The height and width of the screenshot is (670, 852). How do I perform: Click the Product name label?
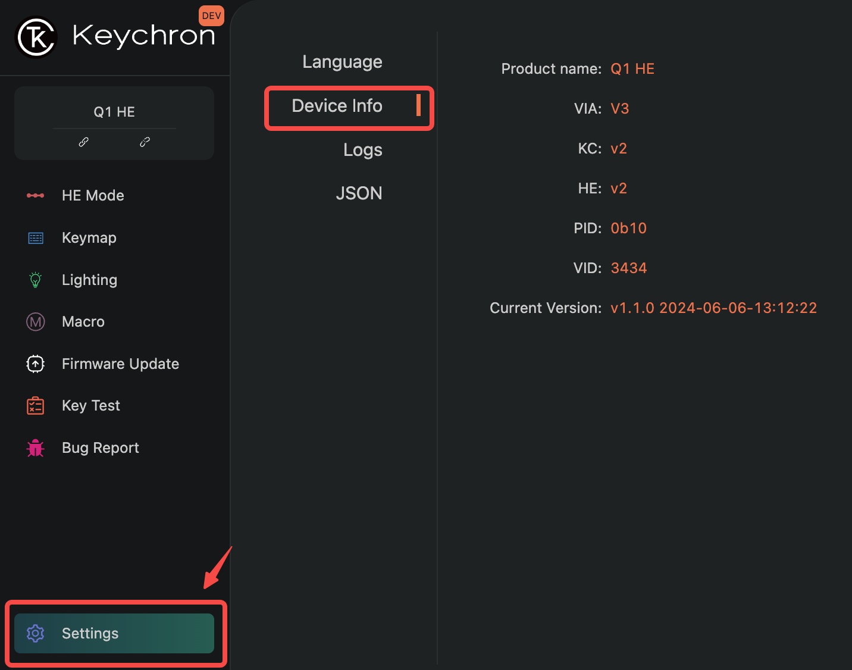(552, 69)
